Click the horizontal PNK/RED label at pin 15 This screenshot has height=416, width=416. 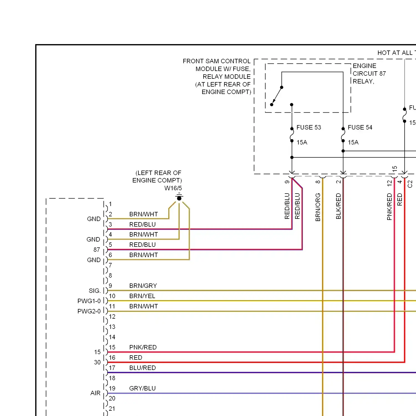[x=143, y=347]
